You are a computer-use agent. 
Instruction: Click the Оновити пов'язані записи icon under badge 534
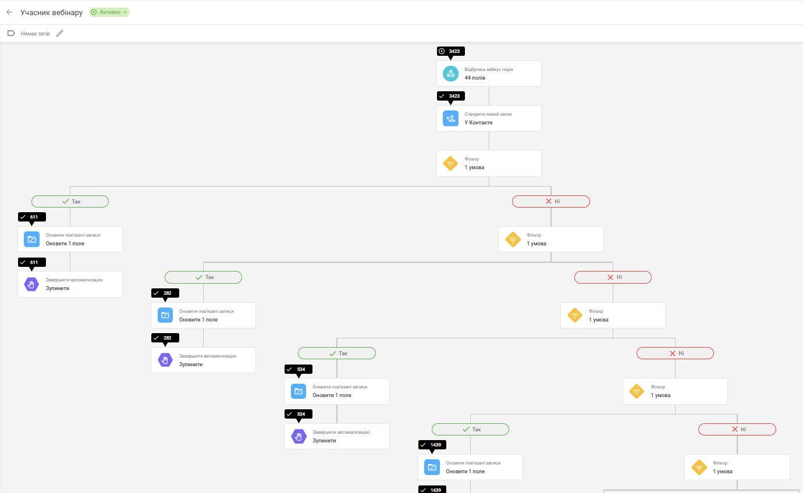point(298,391)
